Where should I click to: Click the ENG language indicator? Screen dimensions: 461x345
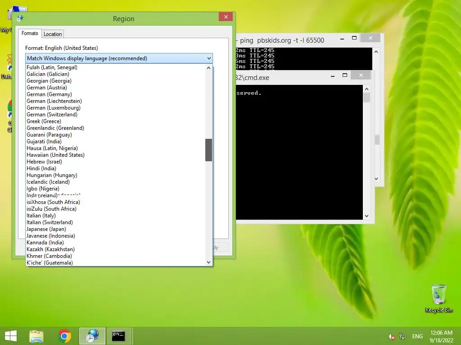(x=417, y=336)
